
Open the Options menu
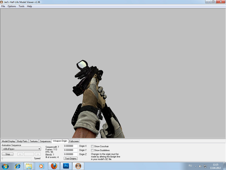pos(12,6)
